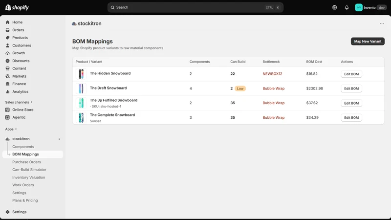Click the Content image icon

click(x=7, y=68)
